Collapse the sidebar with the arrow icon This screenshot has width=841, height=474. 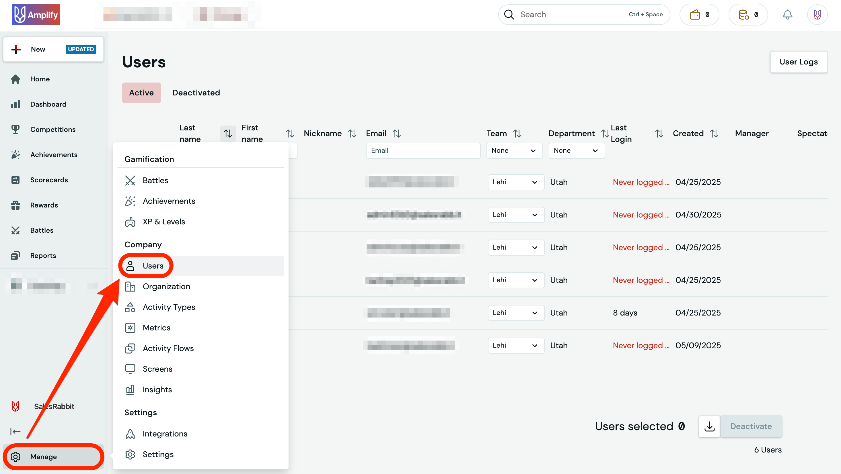(15, 431)
